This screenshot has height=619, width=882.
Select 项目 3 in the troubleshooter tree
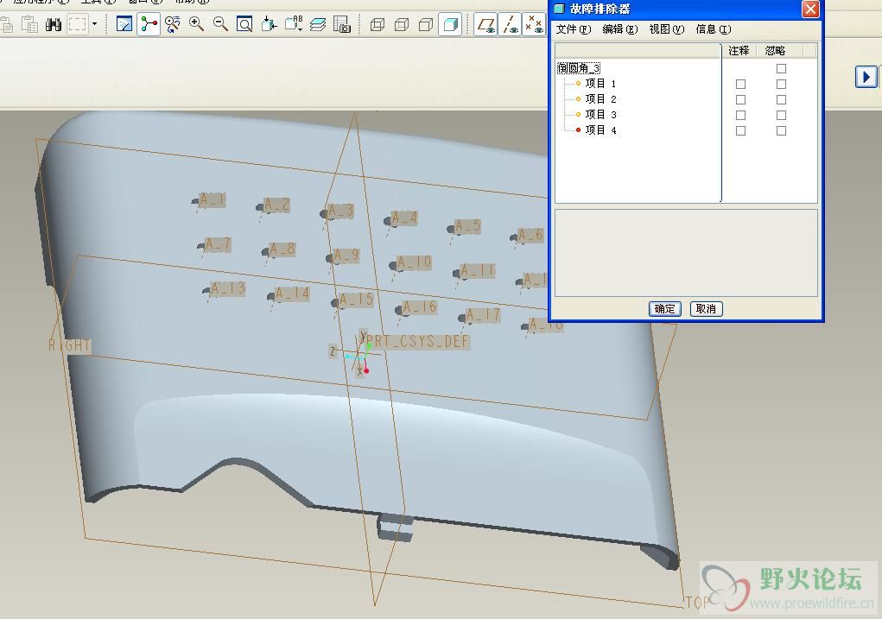click(600, 115)
